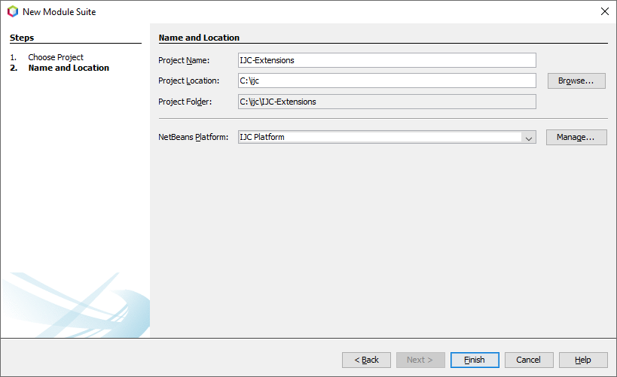Click the read-only Project Folder field
The width and height of the screenshot is (617, 377).
point(386,102)
